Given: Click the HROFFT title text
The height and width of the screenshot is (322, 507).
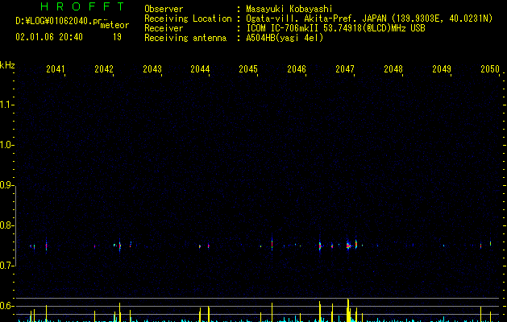Looking at the screenshot, I should point(82,6).
